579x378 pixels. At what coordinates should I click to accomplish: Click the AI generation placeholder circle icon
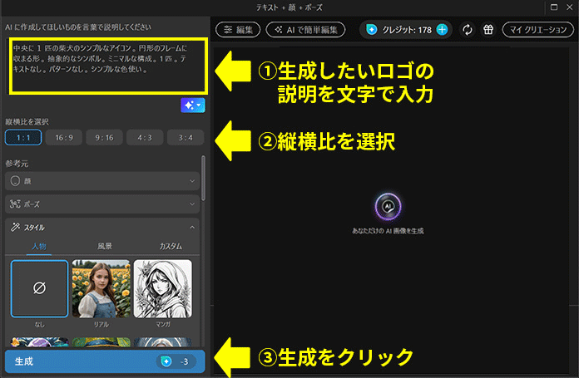point(388,207)
